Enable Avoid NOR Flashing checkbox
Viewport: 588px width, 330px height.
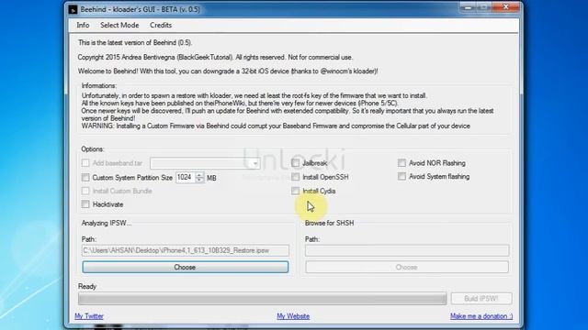(x=402, y=163)
